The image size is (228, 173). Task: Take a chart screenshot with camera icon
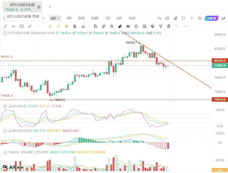click(167, 18)
